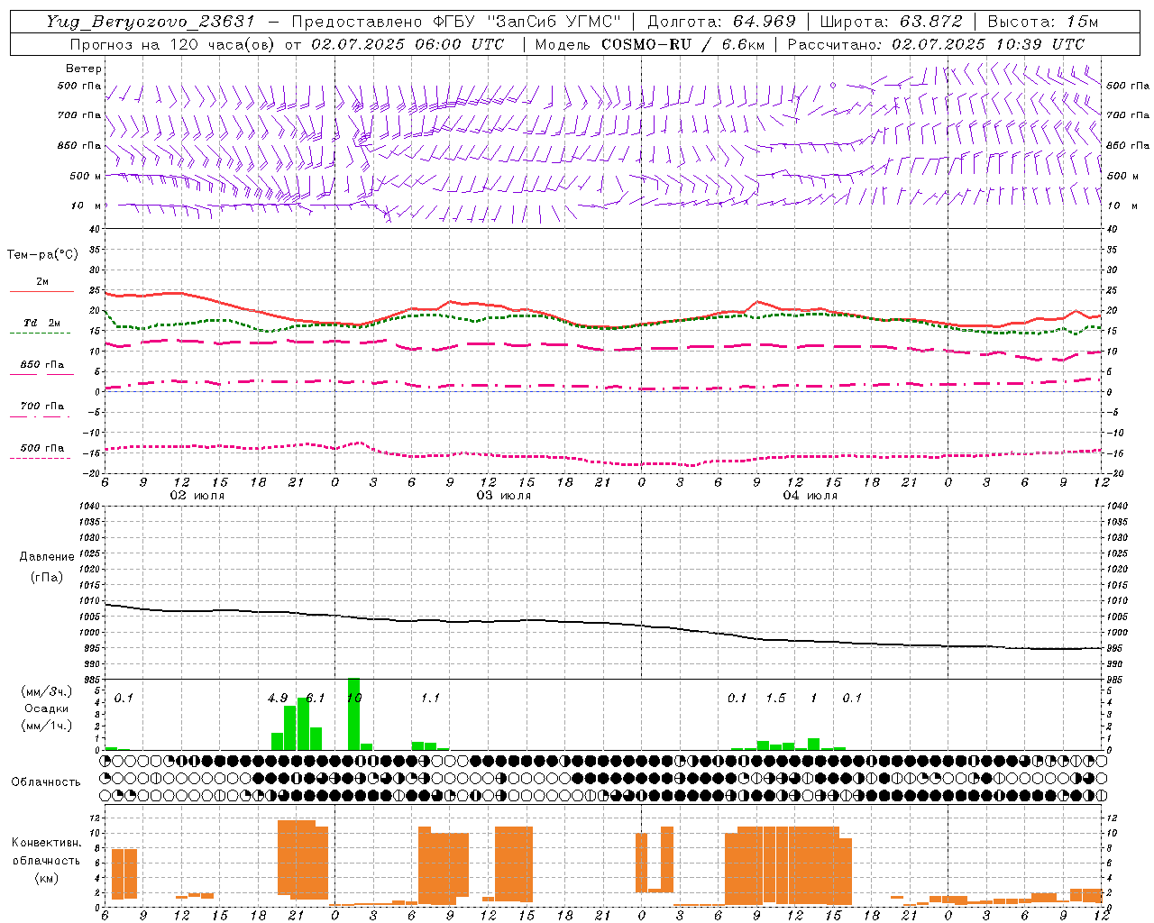Click the Конвективн. облачность (км) panel label

tap(46, 860)
